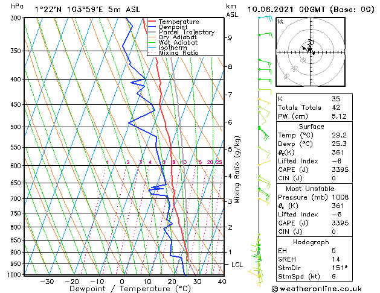
Task: Click the 1000 hPa pressure label
Action: [x=15, y=275]
